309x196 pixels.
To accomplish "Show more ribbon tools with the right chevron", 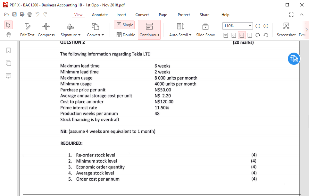I will tap(307, 30).
